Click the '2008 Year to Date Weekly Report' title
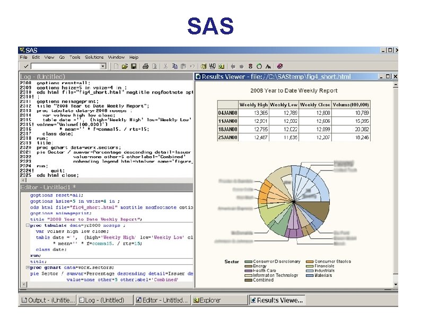 (x=294, y=91)
